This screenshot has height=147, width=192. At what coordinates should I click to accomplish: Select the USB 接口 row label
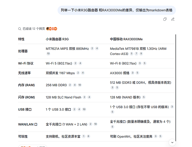(x=25, y=109)
